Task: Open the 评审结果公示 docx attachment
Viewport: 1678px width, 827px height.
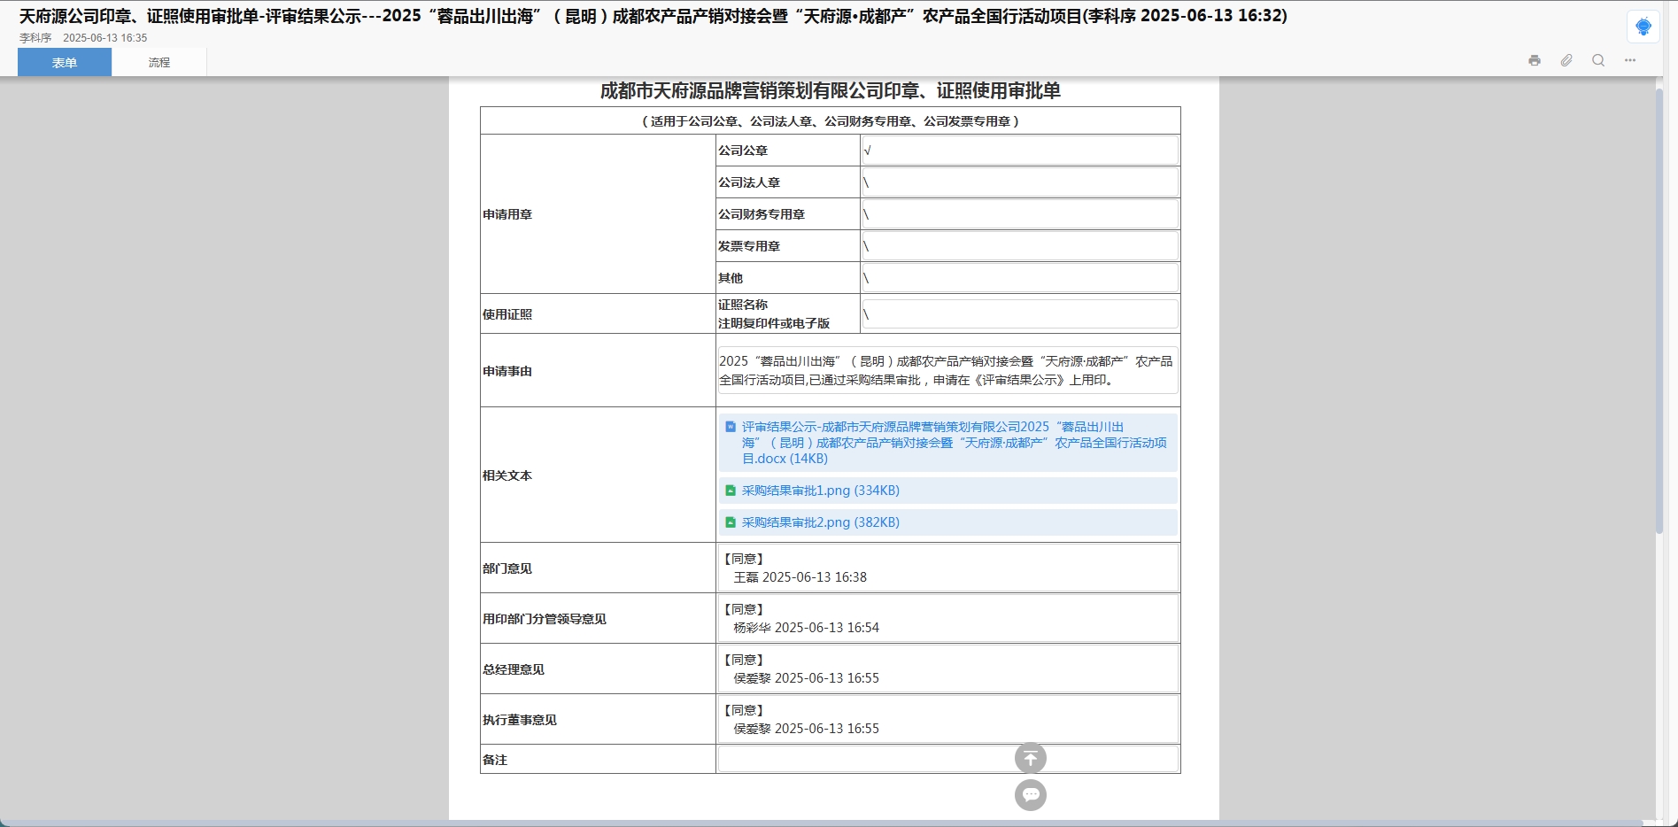Action: pyautogui.click(x=954, y=443)
